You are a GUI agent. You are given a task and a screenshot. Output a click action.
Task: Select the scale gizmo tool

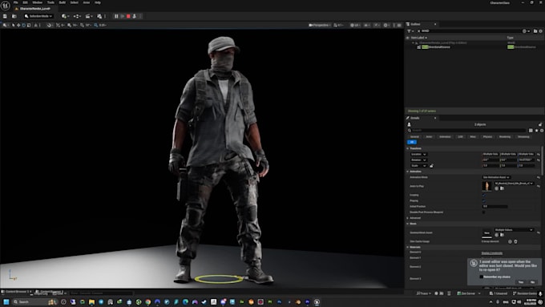coord(29,25)
